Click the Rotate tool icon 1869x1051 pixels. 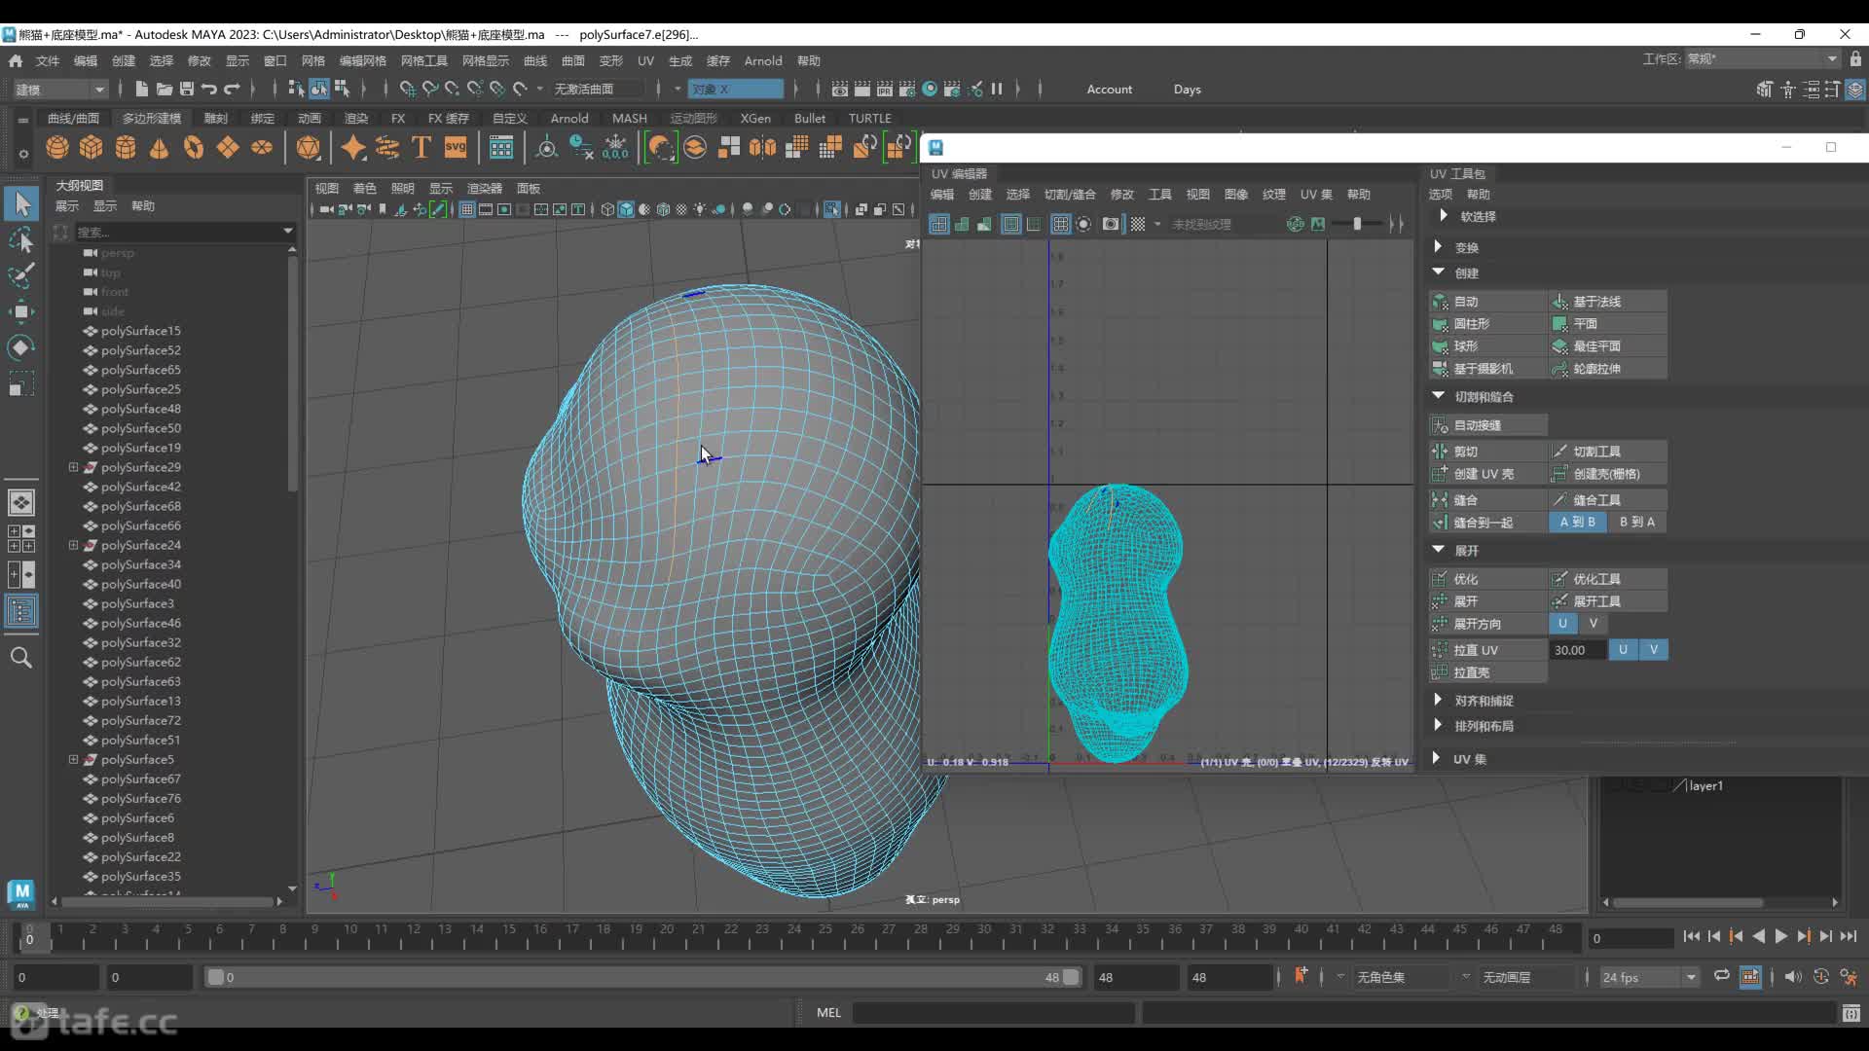pos(21,347)
